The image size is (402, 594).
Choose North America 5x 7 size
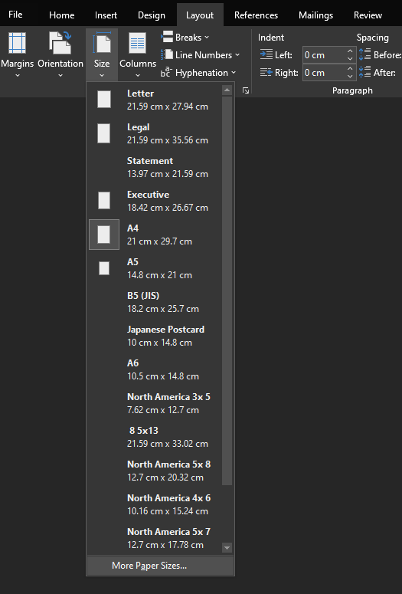155,538
